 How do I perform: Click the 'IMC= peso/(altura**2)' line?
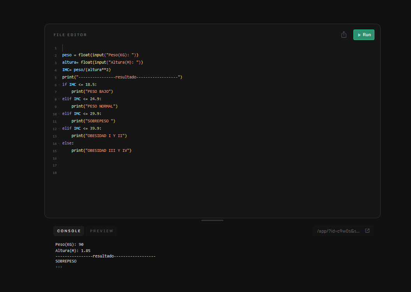[86, 70]
